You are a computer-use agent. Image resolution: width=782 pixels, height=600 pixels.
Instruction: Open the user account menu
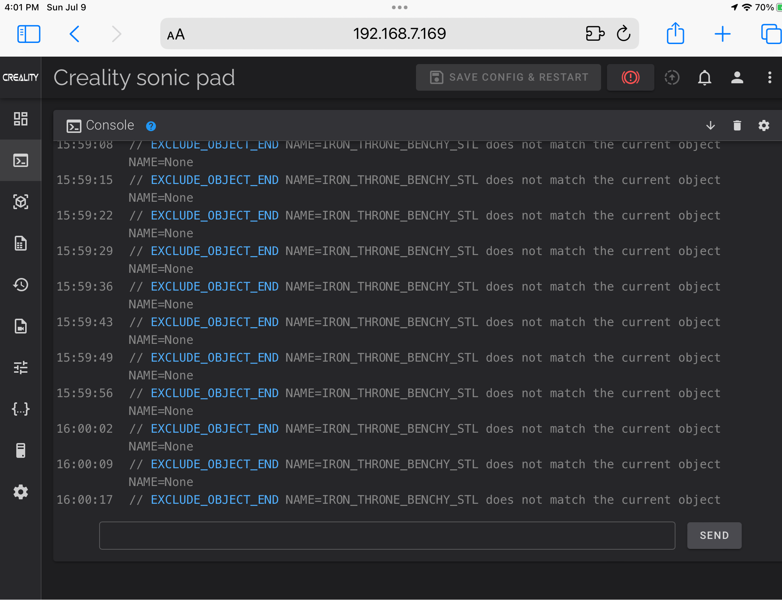[x=737, y=77]
